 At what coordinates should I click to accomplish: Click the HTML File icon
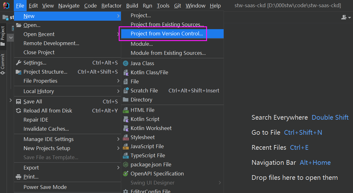[x=126, y=110]
